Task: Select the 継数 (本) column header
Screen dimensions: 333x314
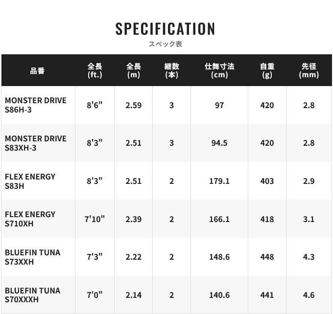Action: 171,70
